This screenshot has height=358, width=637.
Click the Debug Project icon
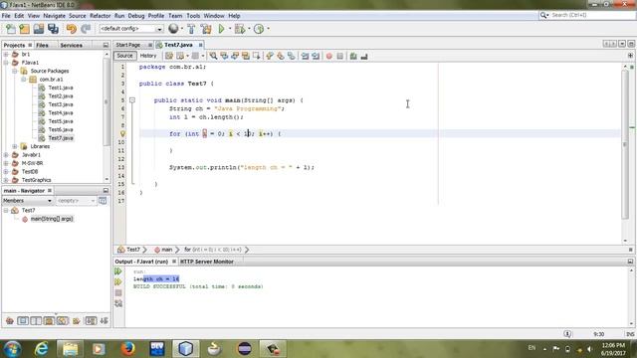click(240, 29)
